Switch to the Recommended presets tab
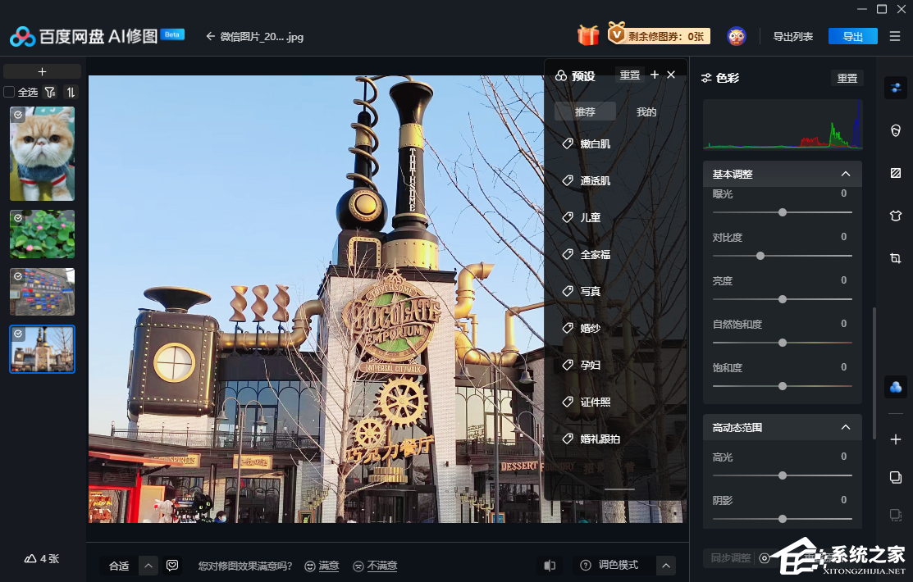The width and height of the screenshot is (913, 582). [x=585, y=111]
